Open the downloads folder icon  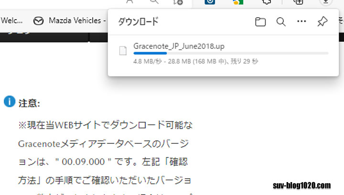(x=260, y=22)
